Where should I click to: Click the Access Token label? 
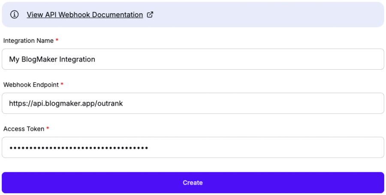pyautogui.click(x=24, y=129)
